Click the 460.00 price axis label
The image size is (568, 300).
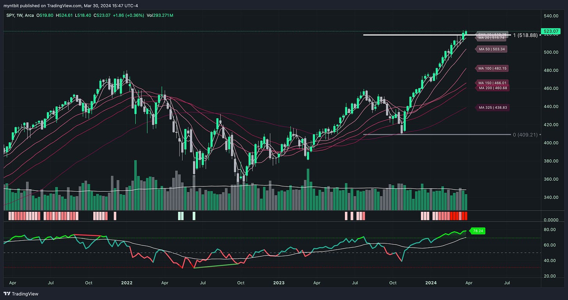click(552, 89)
